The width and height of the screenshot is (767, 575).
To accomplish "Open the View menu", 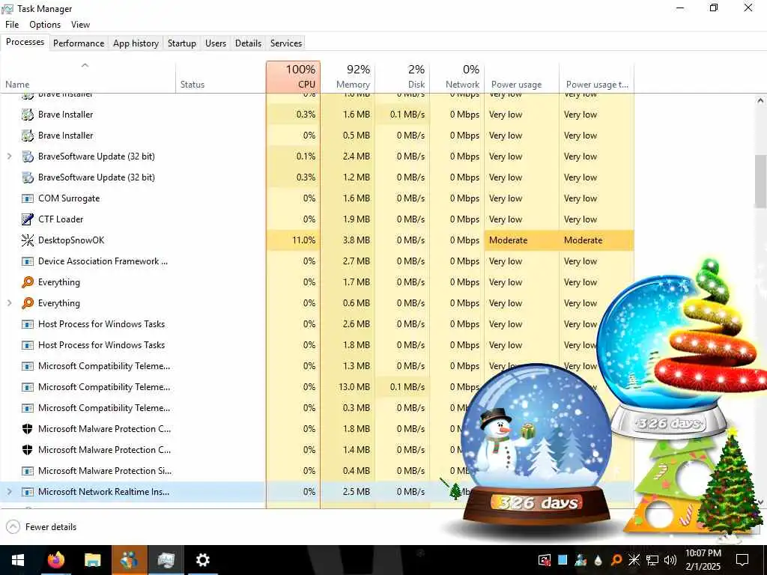I will (x=80, y=25).
